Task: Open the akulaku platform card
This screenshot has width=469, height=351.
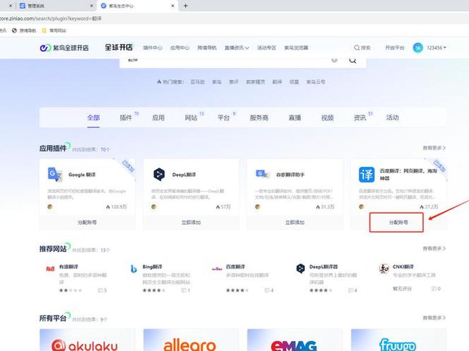Action: click(x=87, y=340)
